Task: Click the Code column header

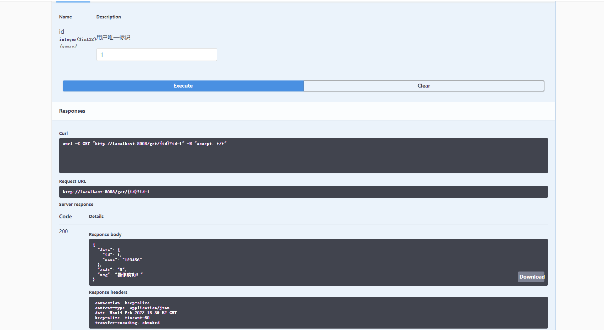Action: click(65, 216)
